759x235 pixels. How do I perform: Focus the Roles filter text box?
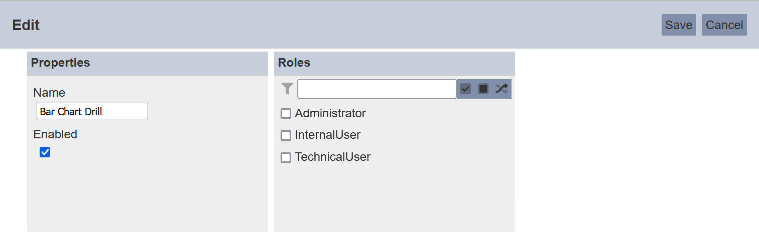point(377,89)
